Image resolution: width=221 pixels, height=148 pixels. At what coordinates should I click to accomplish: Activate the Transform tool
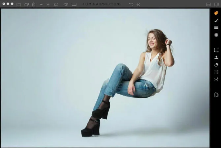click(216, 50)
